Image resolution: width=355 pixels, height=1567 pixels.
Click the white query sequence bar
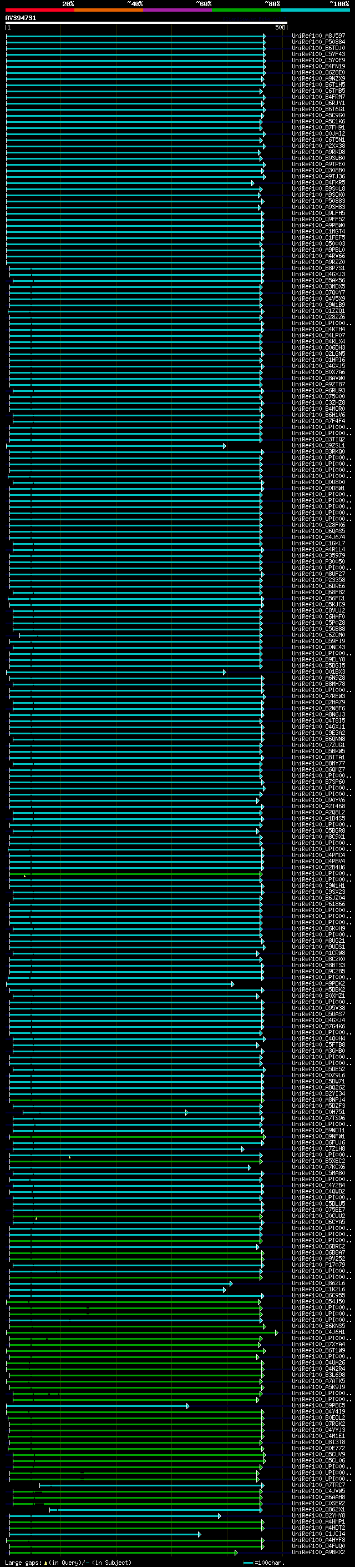146,22
